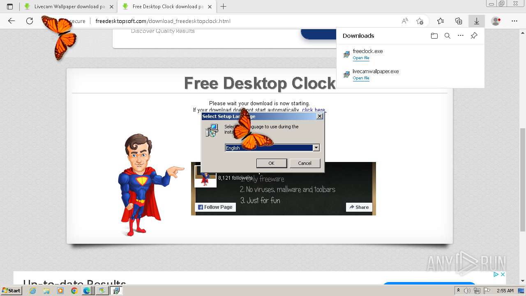Open Collections panel
The image size is (526, 296).
[x=459, y=21]
